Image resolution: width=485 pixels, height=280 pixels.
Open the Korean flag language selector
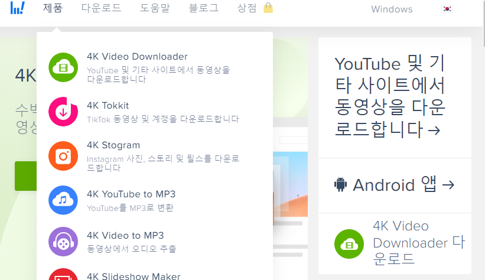click(447, 9)
